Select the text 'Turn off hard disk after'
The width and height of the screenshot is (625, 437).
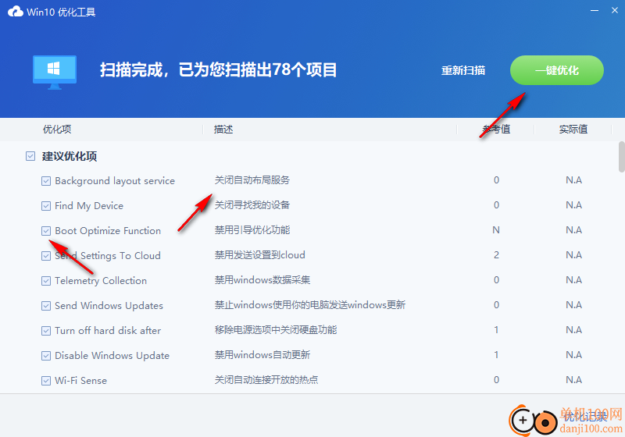pos(108,331)
